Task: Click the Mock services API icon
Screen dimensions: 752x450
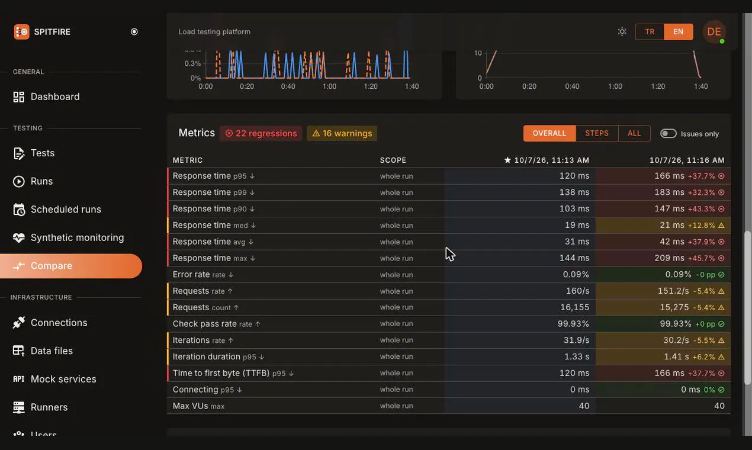Action: 19,379
